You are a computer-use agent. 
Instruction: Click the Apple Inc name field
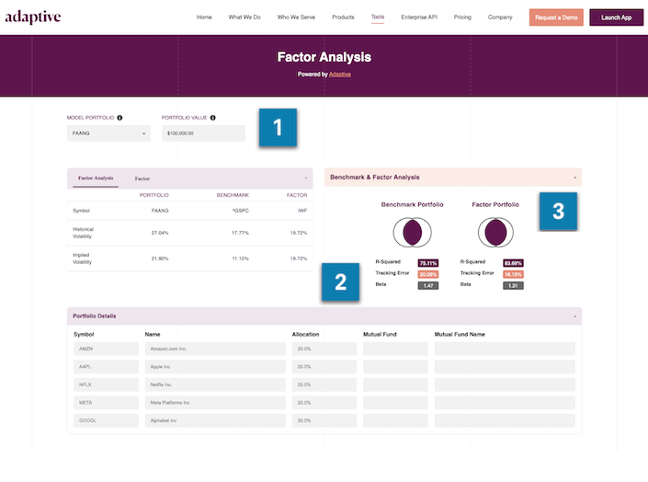click(215, 367)
